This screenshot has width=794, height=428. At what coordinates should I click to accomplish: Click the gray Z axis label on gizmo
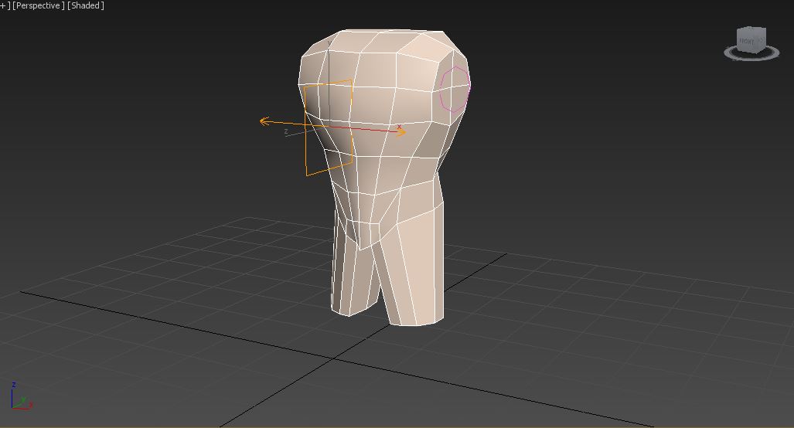[x=286, y=132]
